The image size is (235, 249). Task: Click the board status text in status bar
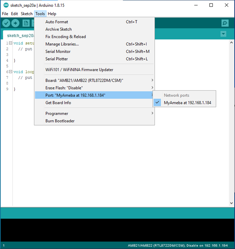tap(178, 245)
